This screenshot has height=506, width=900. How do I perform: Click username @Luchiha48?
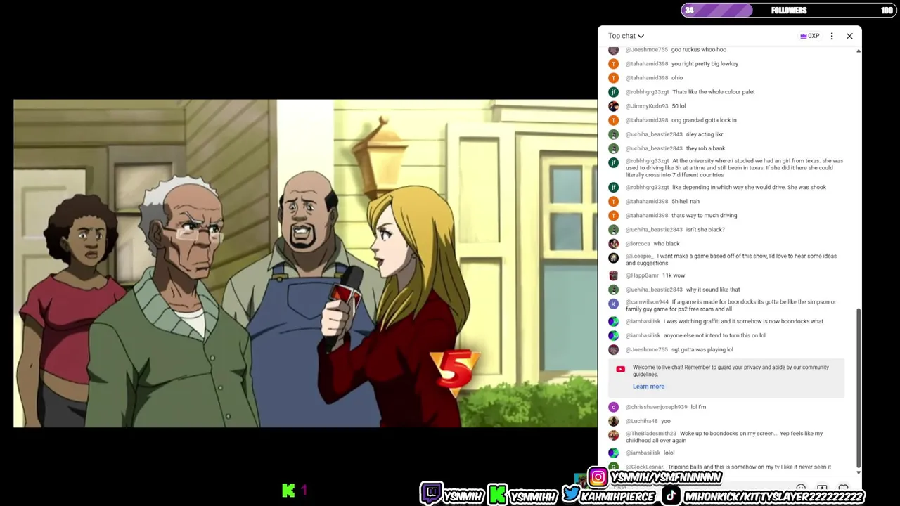(641, 421)
